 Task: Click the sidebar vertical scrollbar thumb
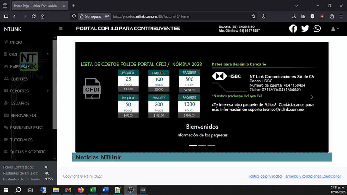[55, 84]
